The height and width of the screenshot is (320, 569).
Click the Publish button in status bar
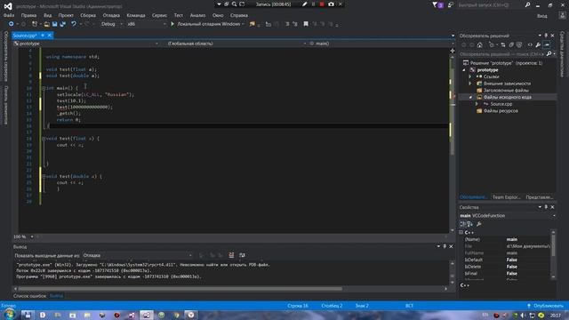(x=545, y=306)
